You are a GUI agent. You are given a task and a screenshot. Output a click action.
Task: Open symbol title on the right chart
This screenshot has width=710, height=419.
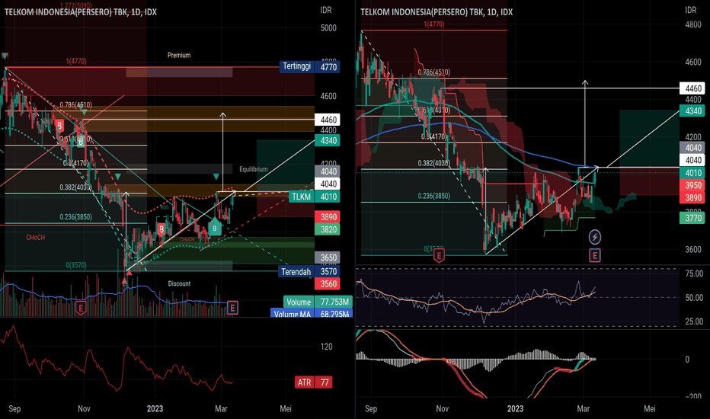(437, 12)
